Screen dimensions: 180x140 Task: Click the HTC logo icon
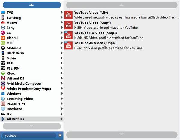tap(3, 43)
